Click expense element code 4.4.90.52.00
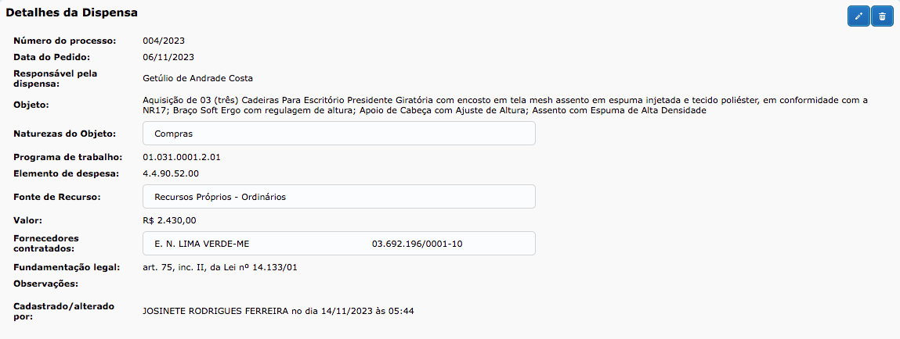900x339 pixels. pos(171,173)
